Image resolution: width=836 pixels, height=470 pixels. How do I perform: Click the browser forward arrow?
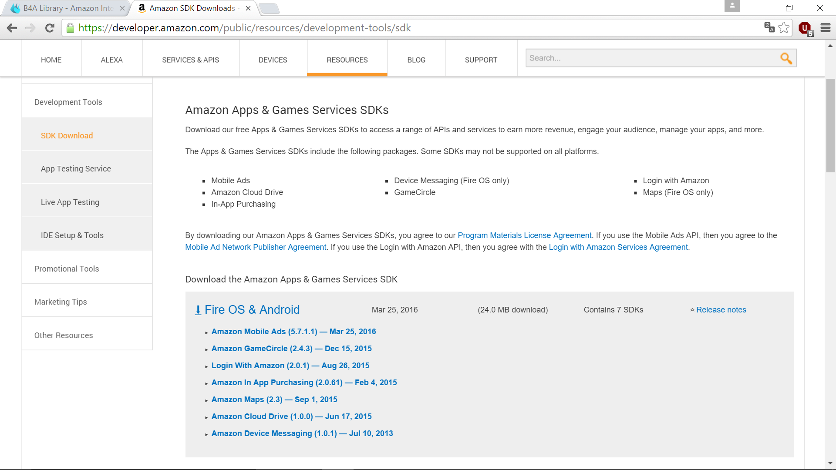tap(30, 28)
